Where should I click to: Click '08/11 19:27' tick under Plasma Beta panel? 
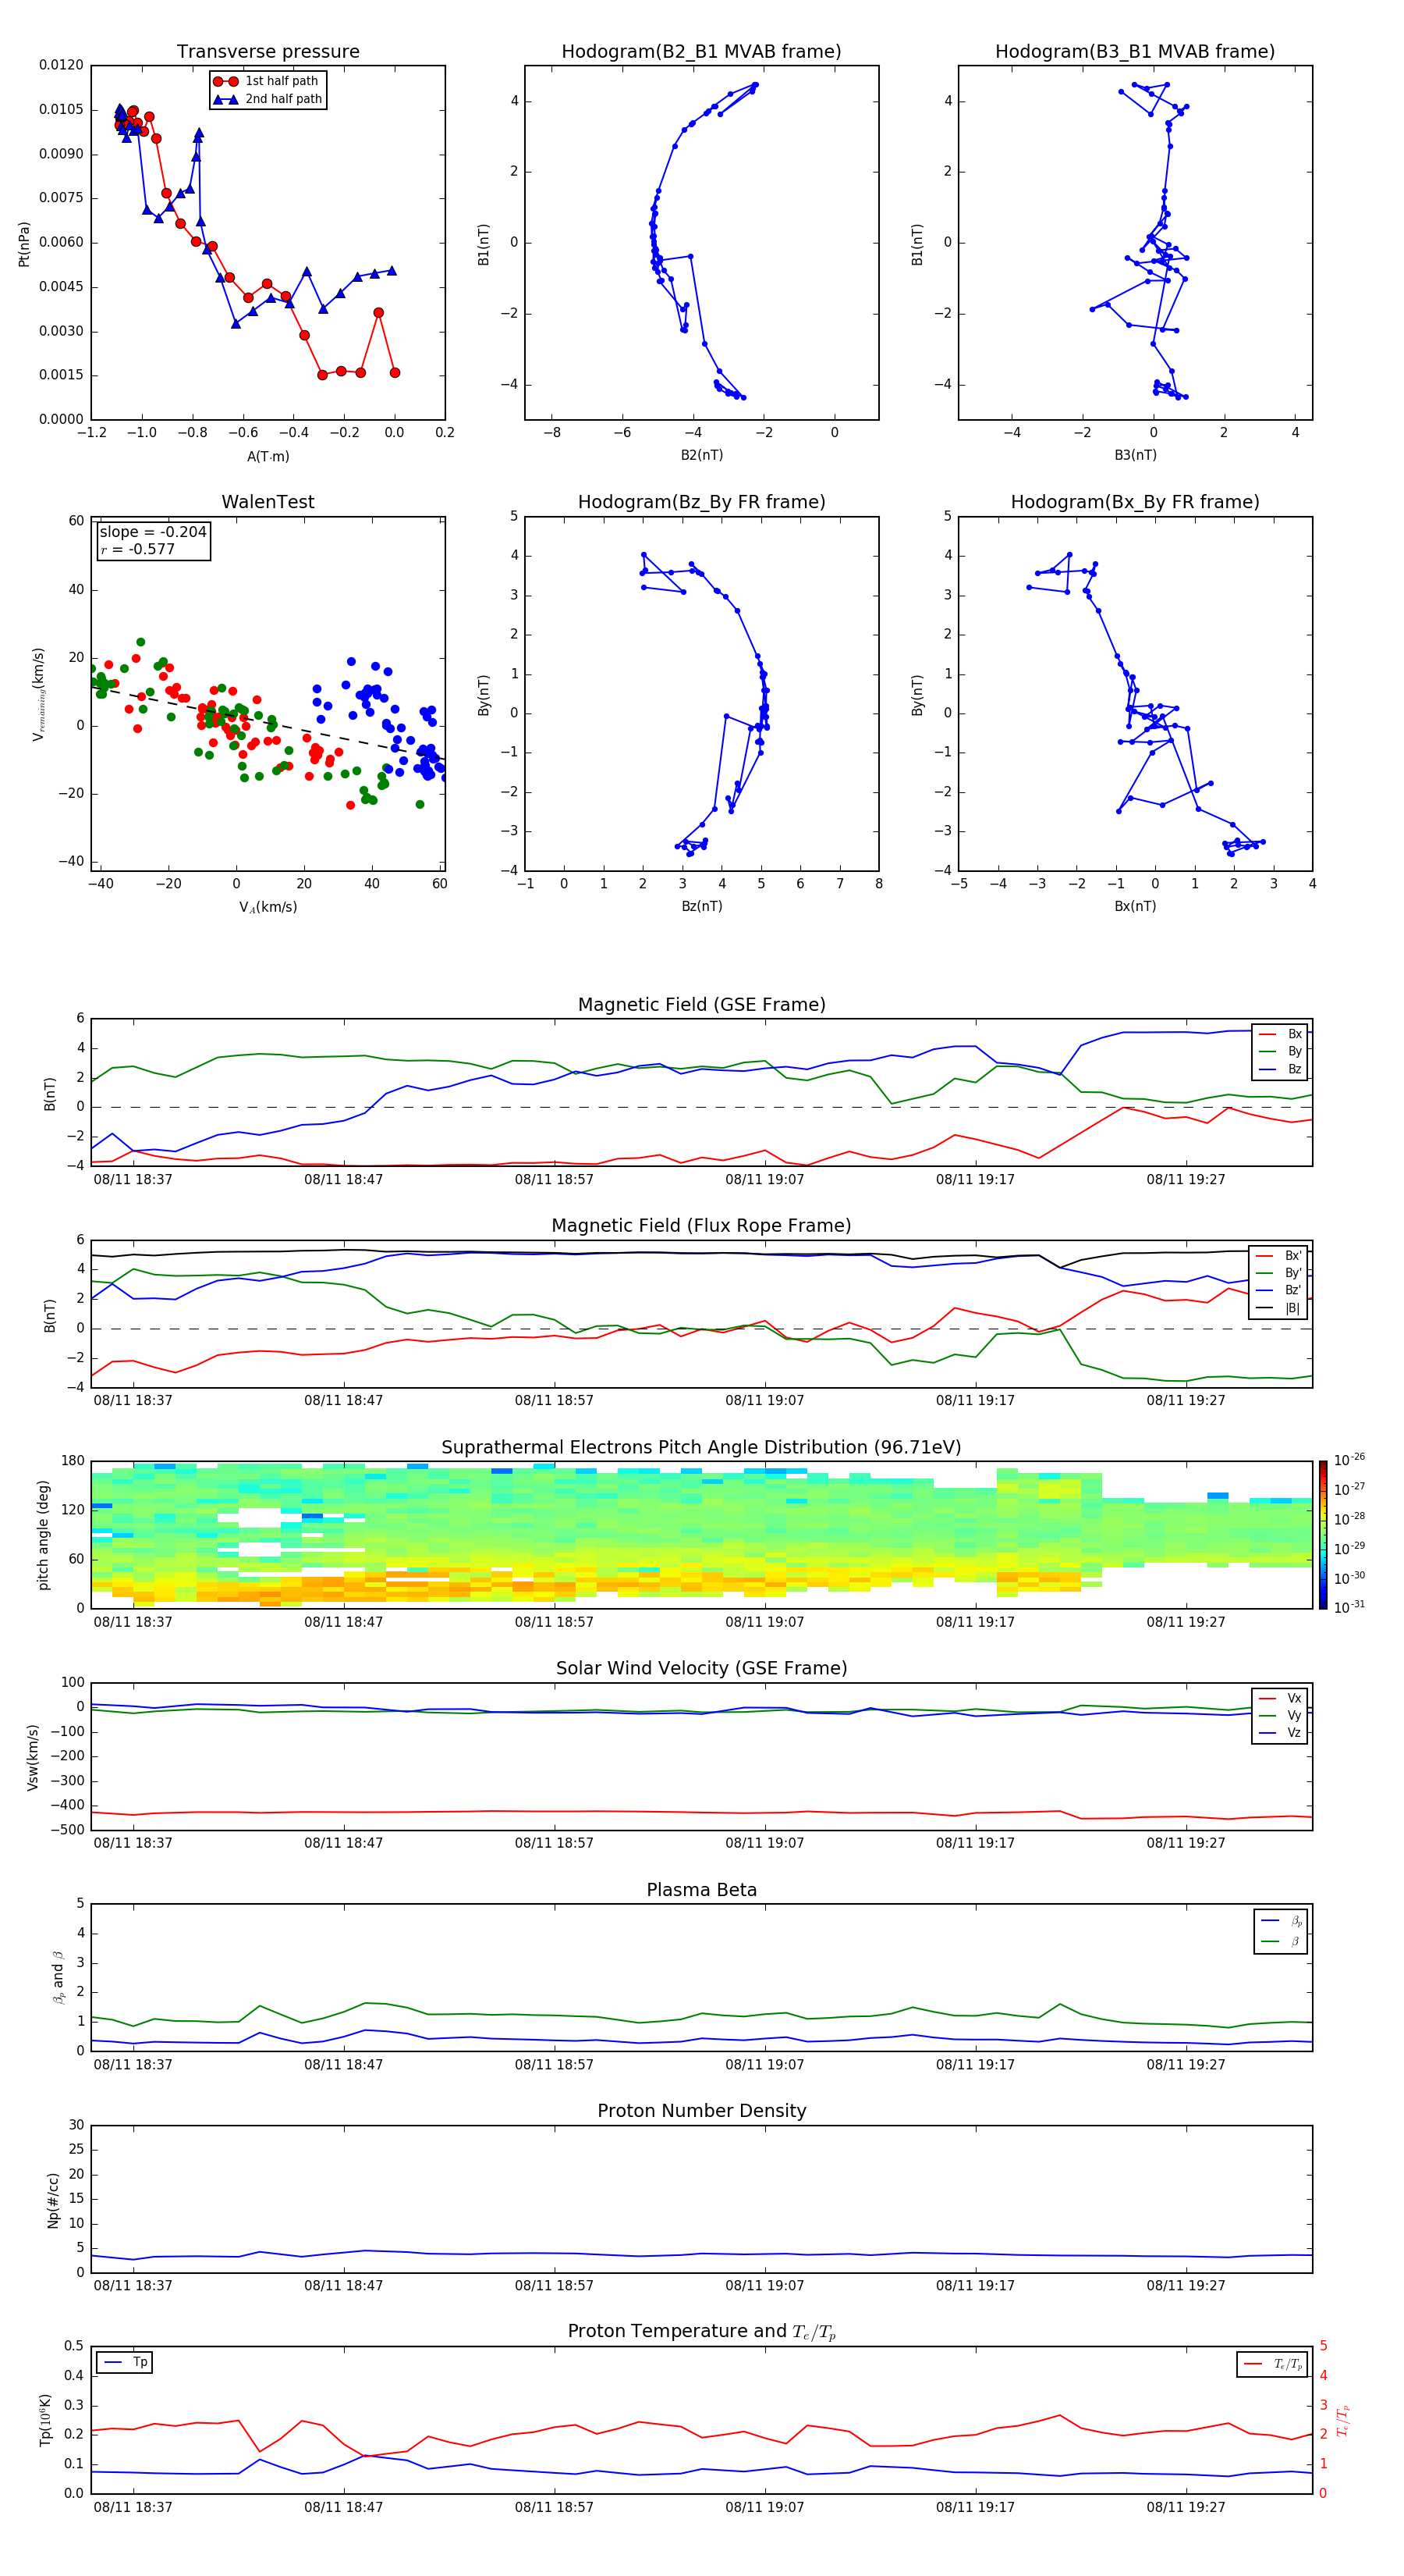pos(1185,2065)
